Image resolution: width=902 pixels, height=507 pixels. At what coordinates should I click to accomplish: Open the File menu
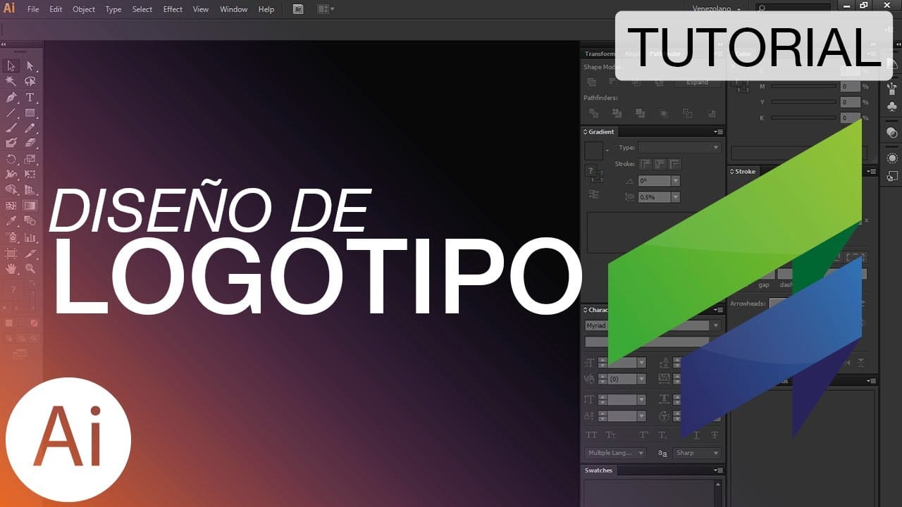coord(33,9)
